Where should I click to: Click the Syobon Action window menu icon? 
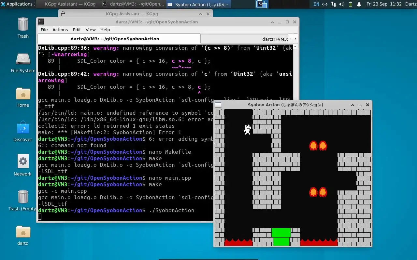[218, 105]
